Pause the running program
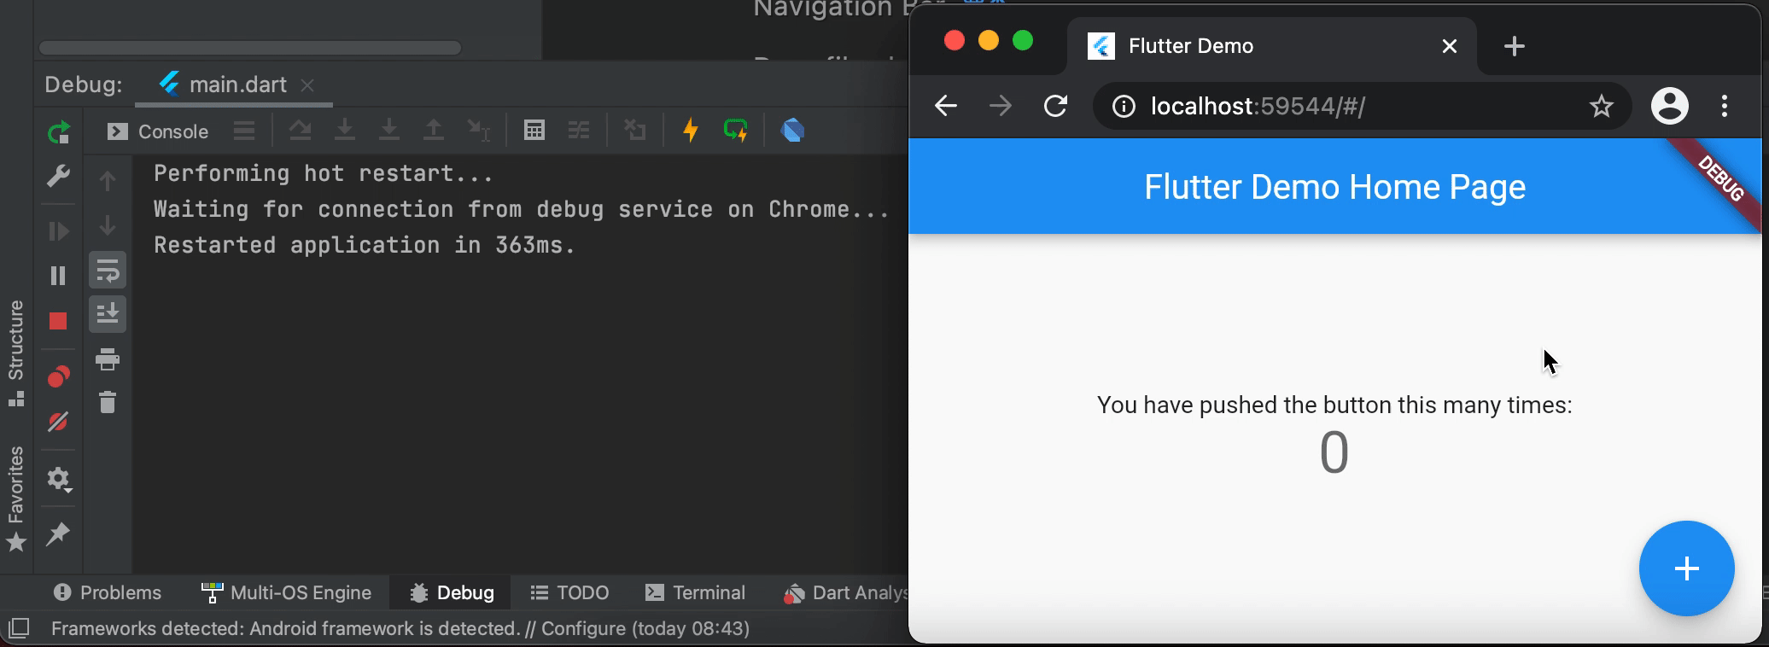Screen dimensions: 1769x647 click(58, 276)
